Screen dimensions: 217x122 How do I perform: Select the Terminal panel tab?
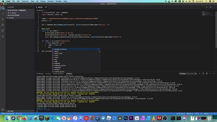click(x=69, y=74)
